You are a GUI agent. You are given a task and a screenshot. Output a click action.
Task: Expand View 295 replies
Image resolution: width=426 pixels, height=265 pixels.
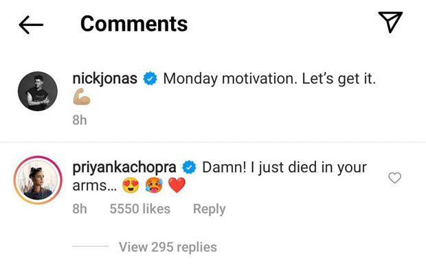click(168, 247)
